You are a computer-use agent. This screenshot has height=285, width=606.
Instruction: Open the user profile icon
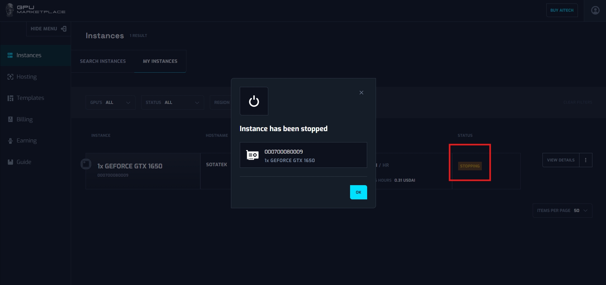(595, 10)
